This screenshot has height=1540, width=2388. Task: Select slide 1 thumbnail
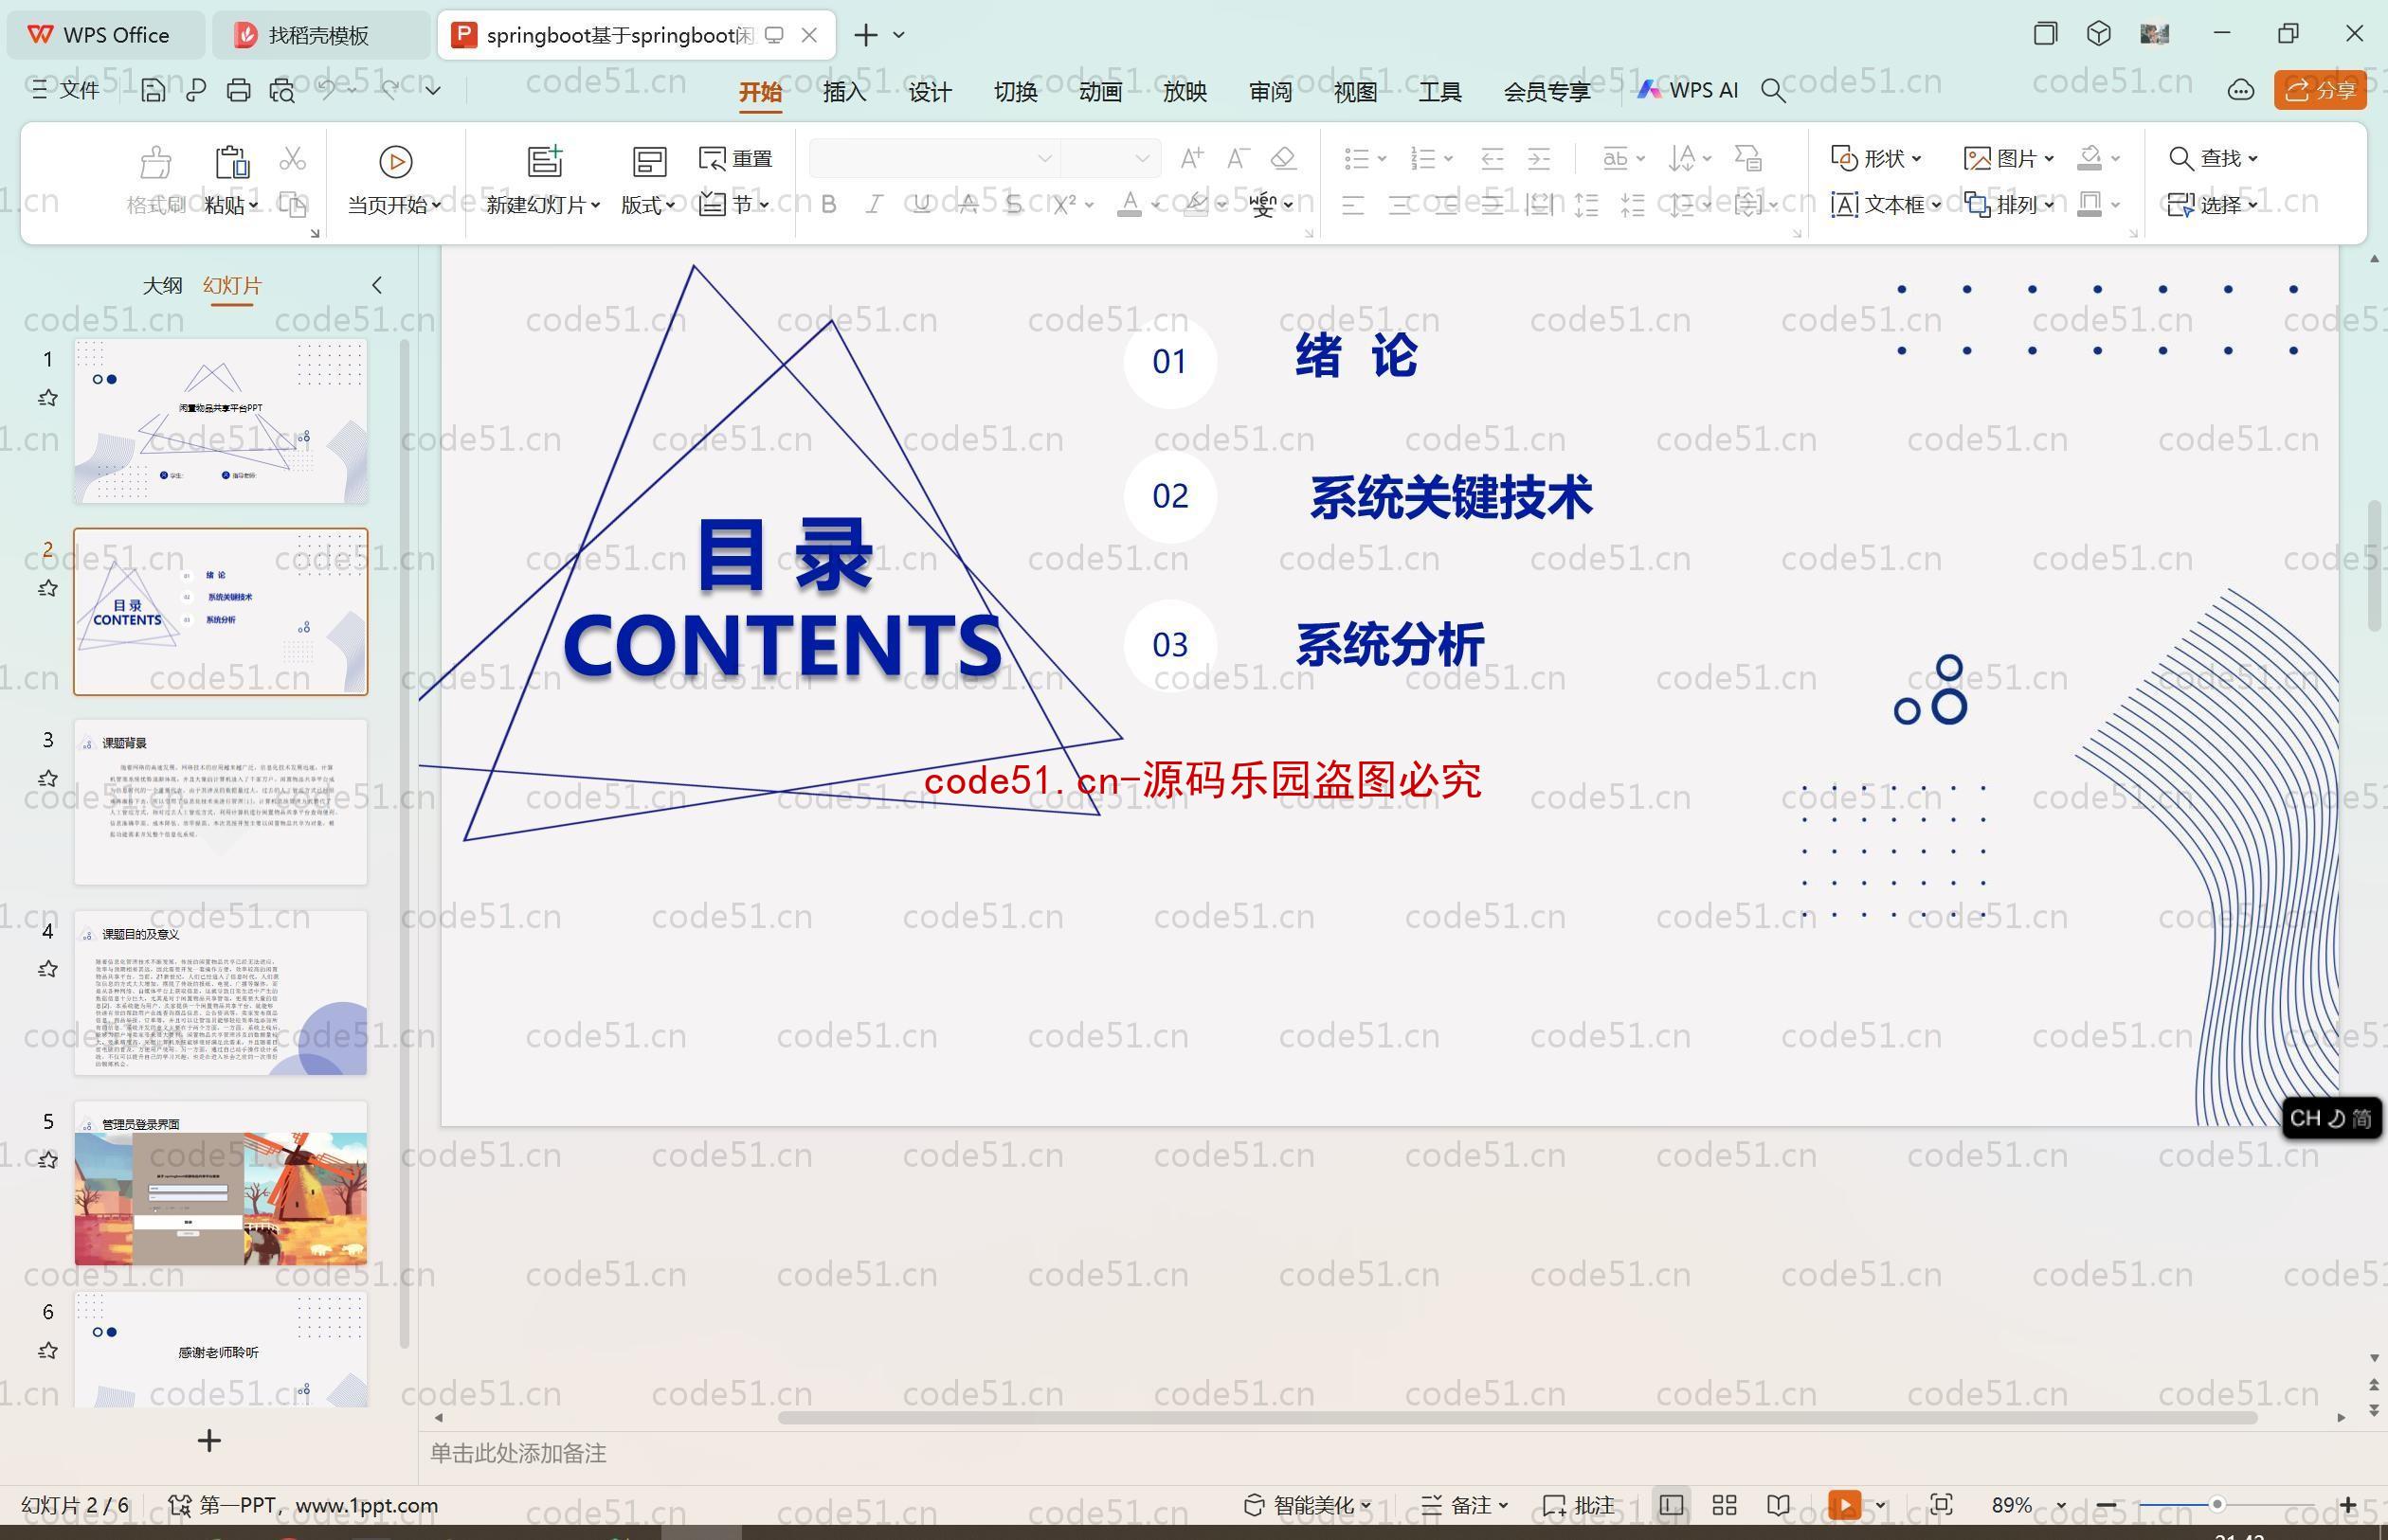click(x=220, y=421)
